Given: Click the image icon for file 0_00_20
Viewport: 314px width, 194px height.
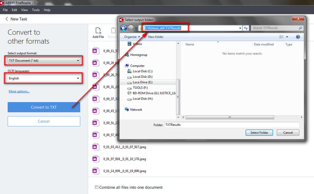Looking at the screenshot, I should pos(96,63).
